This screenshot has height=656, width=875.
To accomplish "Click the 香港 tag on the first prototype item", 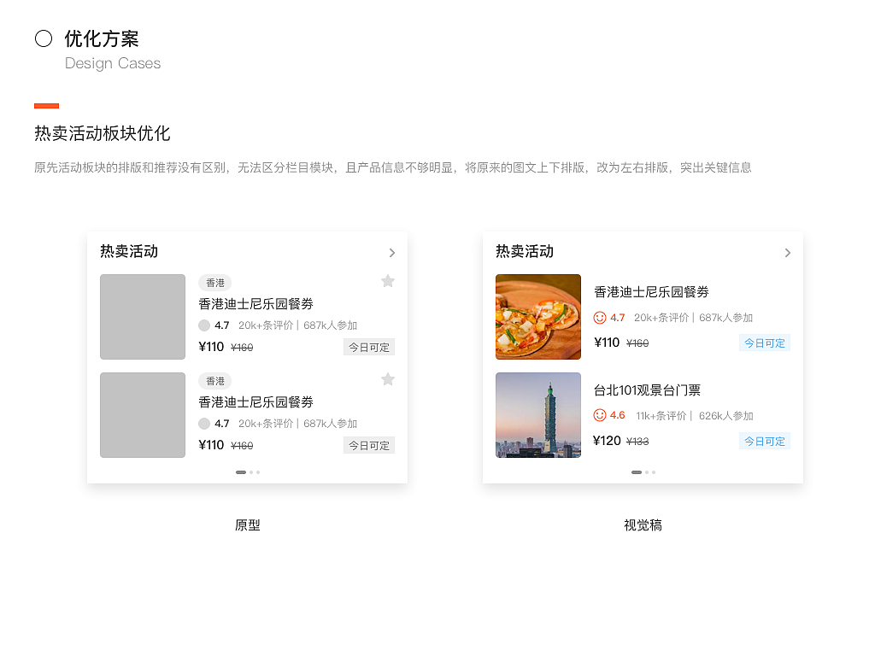I will tap(214, 282).
